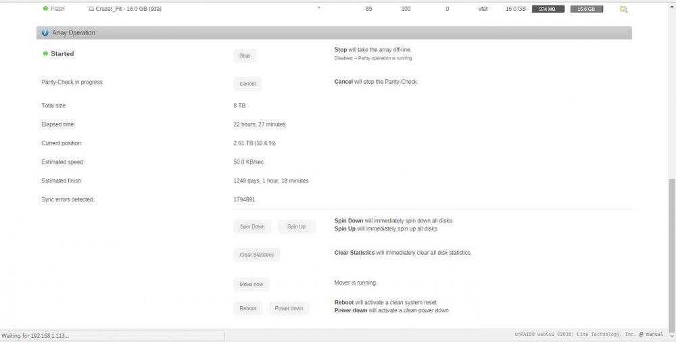The height and width of the screenshot is (342, 676).
Task: Select the 'Parity-Check in progress.' text
Action: tap(72, 82)
